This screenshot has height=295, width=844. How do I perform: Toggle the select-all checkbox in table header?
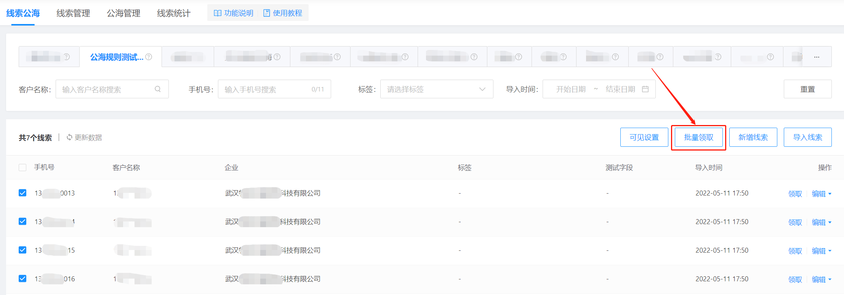tap(22, 168)
